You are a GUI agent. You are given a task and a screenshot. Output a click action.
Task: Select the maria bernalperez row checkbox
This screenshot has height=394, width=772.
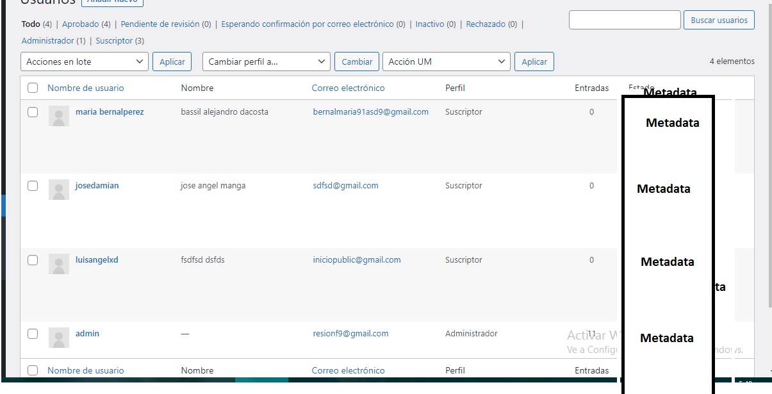(x=33, y=112)
